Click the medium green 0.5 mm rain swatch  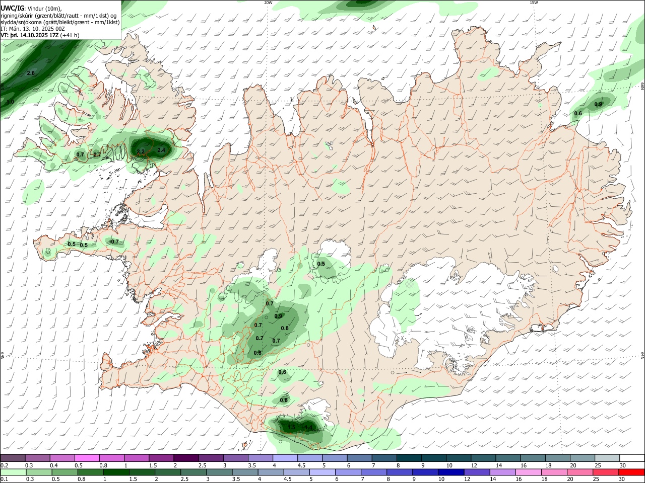(x=65, y=472)
